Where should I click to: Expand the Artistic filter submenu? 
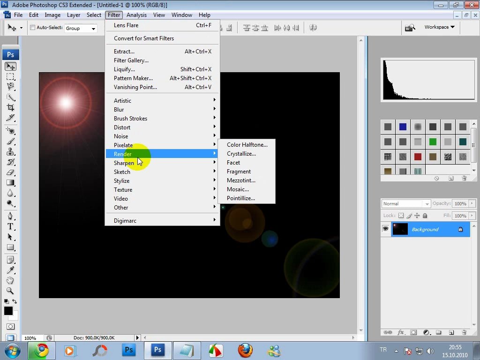pyautogui.click(x=162, y=100)
